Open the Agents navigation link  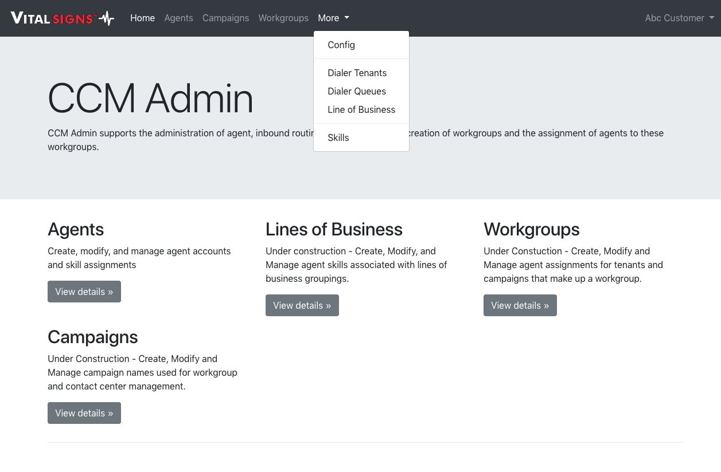pos(178,18)
